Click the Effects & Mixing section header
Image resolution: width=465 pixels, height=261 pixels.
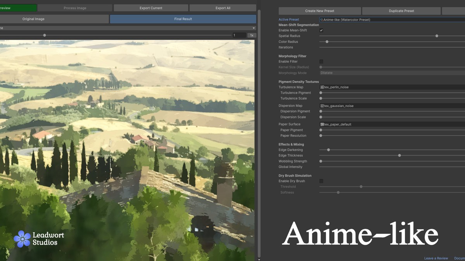[x=291, y=144]
